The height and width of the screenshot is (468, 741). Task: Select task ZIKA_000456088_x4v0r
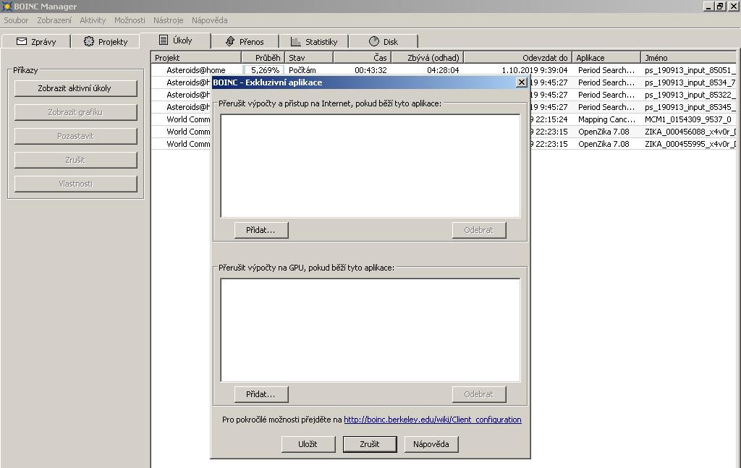pyautogui.click(x=690, y=132)
